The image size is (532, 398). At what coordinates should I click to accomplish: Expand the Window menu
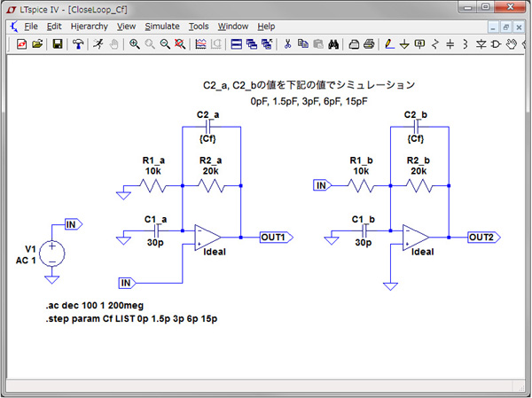pyautogui.click(x=233, y=27)
